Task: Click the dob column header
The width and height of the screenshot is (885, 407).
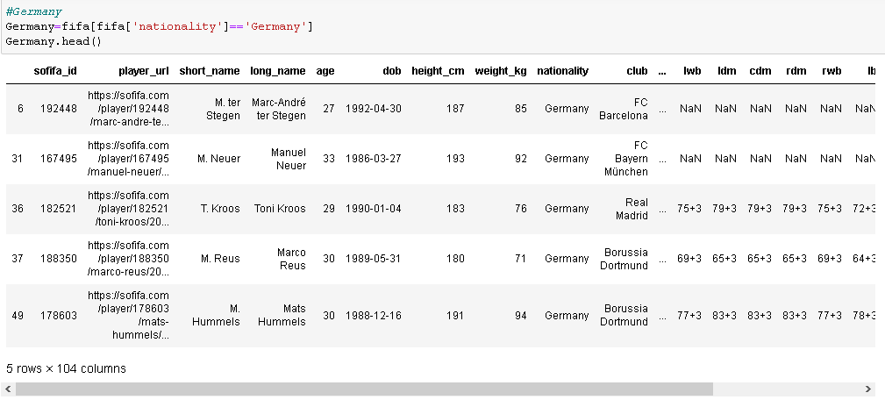Action: pos(392,71)
